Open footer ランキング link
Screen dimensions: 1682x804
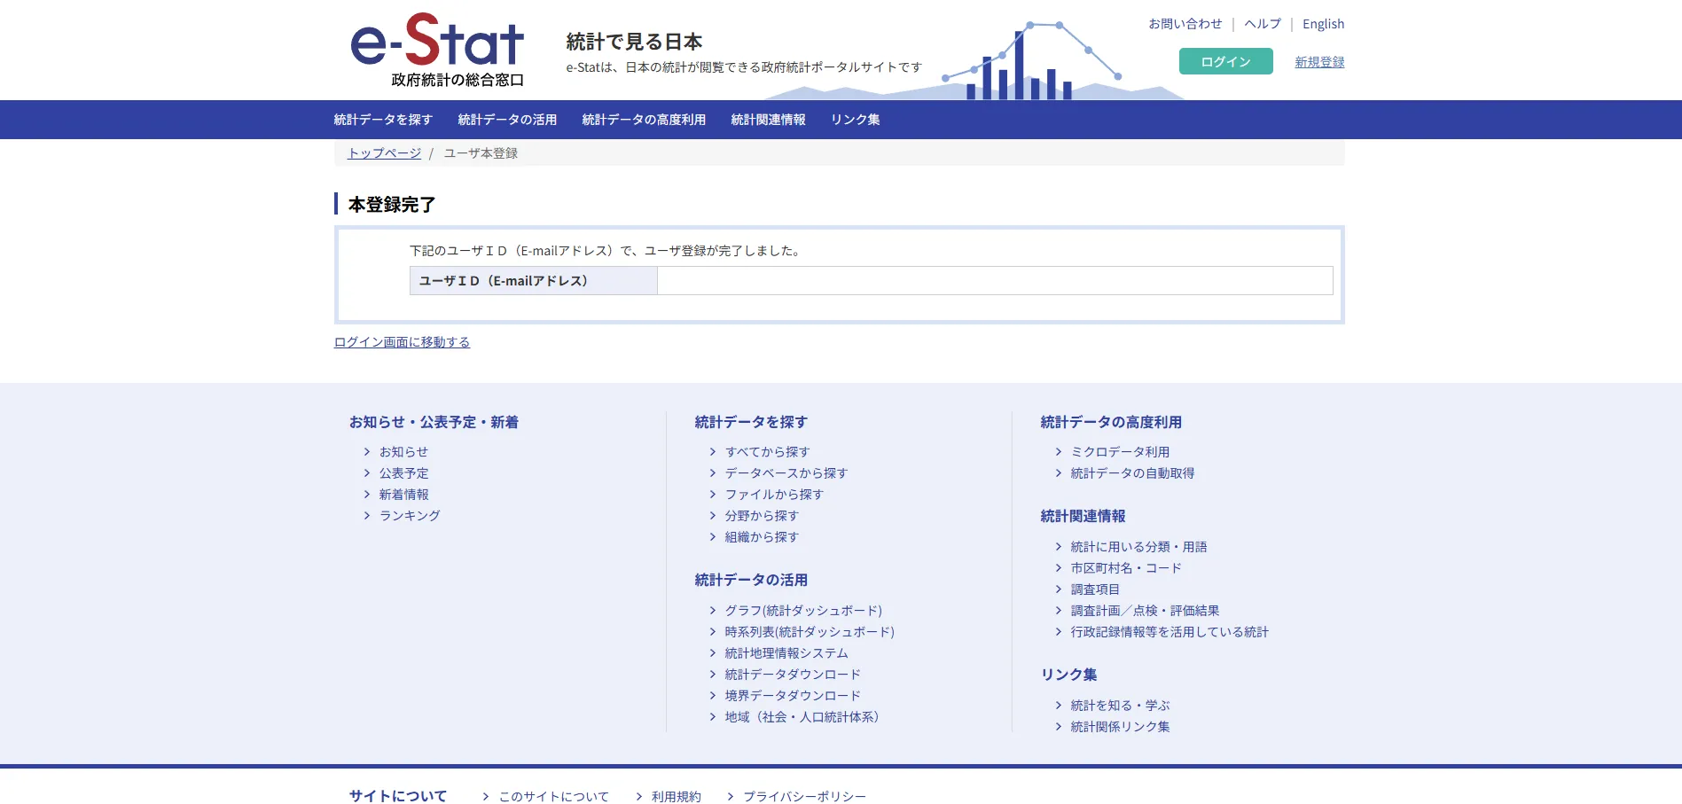click(x=410, y=516)
